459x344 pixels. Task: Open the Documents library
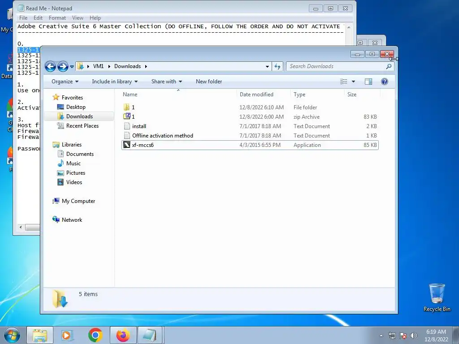click(80, 154)
